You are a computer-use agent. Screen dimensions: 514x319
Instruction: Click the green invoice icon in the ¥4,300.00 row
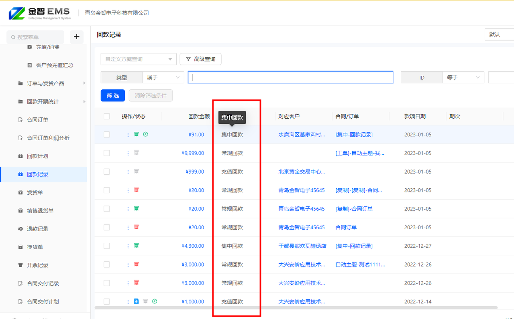pyautogui.click(x=136, y=245)
